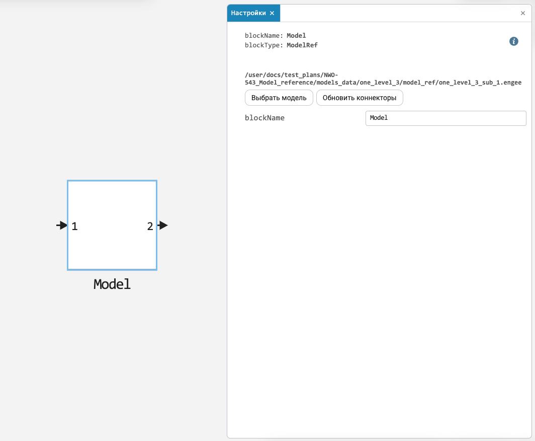
Task: Open the blue info icon
Action: [x=513, y=41]
